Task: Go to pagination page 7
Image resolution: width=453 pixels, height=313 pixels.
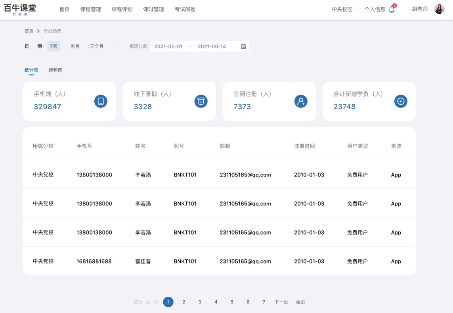Action: pyautogui.click(x=264, y=302)
